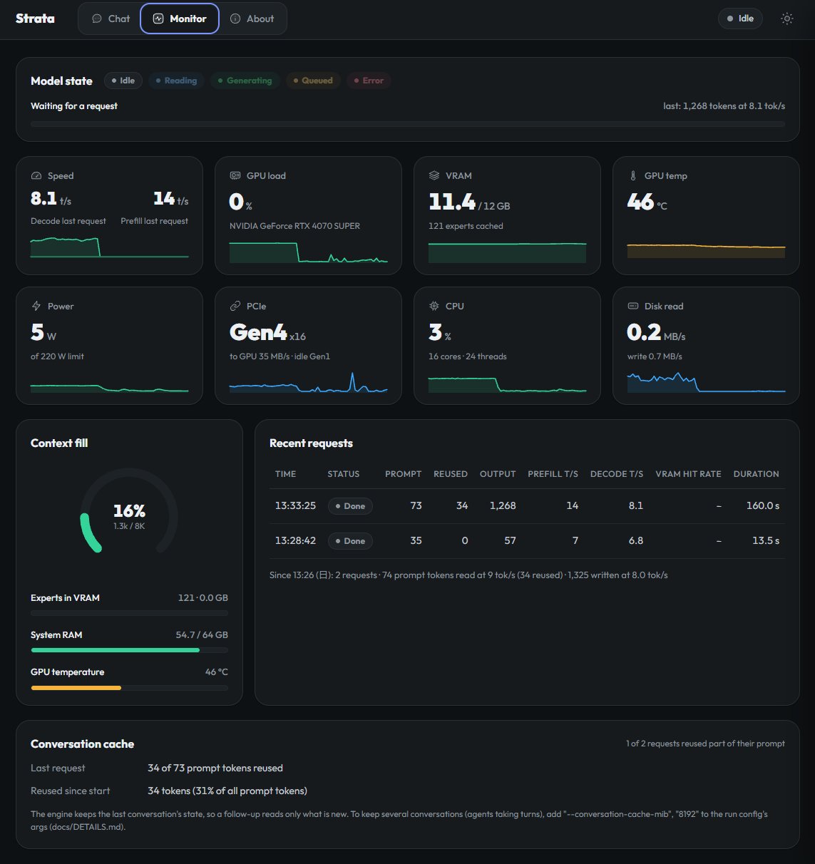
Task: Click the CPU chip icon
Action: click(x=434, y=307)
